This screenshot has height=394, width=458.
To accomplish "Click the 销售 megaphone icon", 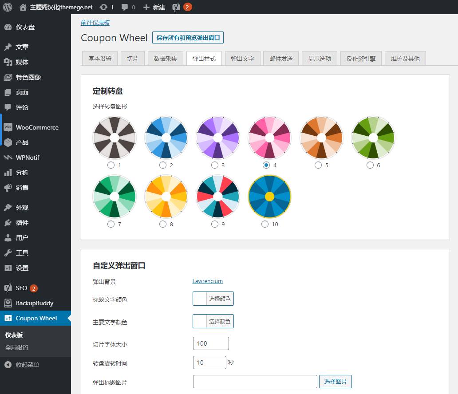I will point(8,188).
